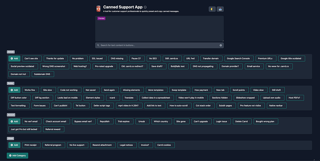The image size is (320, 161).
Task: Add a new button in the Account category
Action: 14,121
